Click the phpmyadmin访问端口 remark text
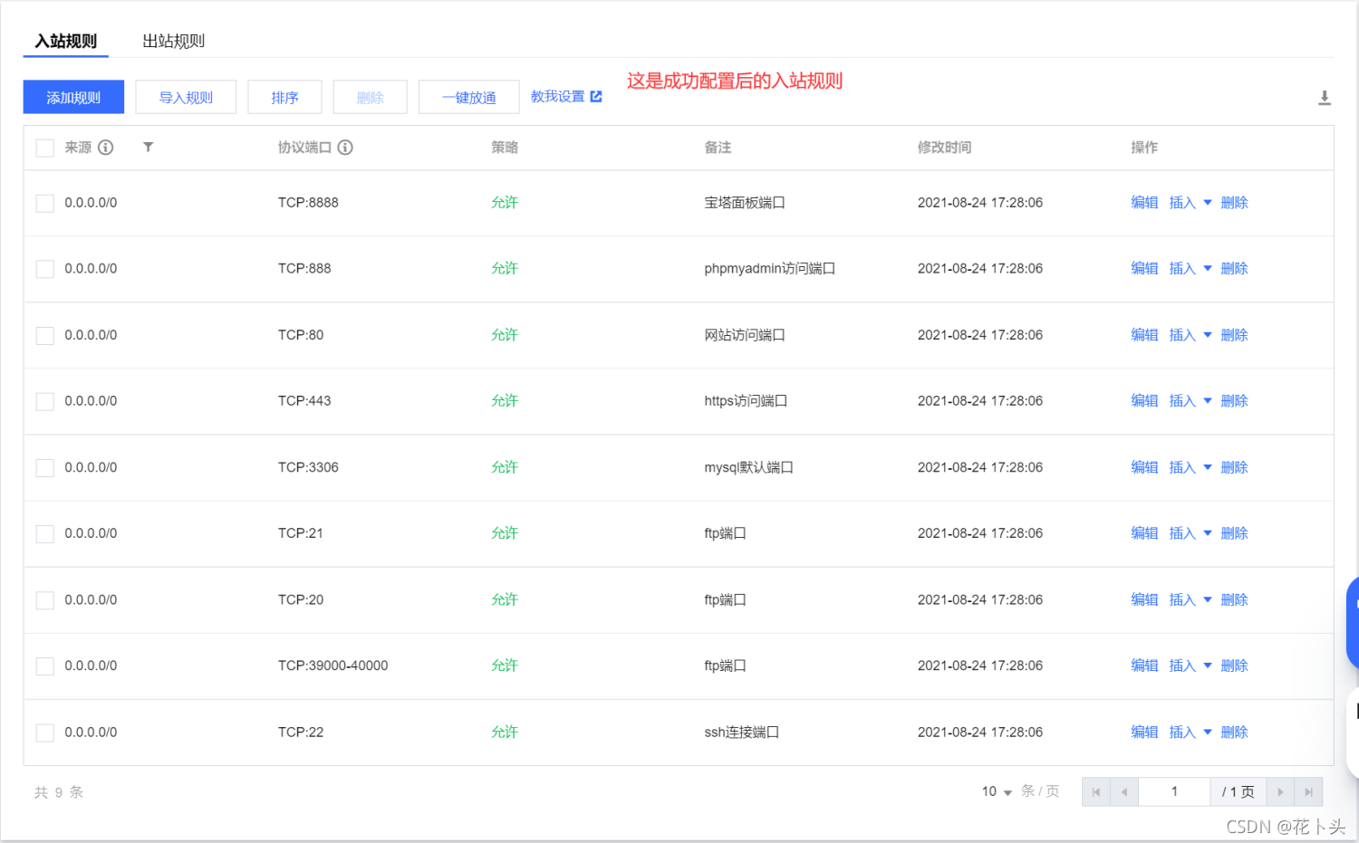This screenshot has width=1359, height=843. click(x=769, y=269)
